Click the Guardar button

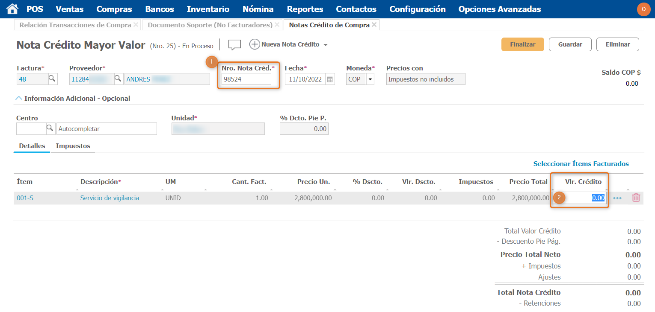[570, 44]
